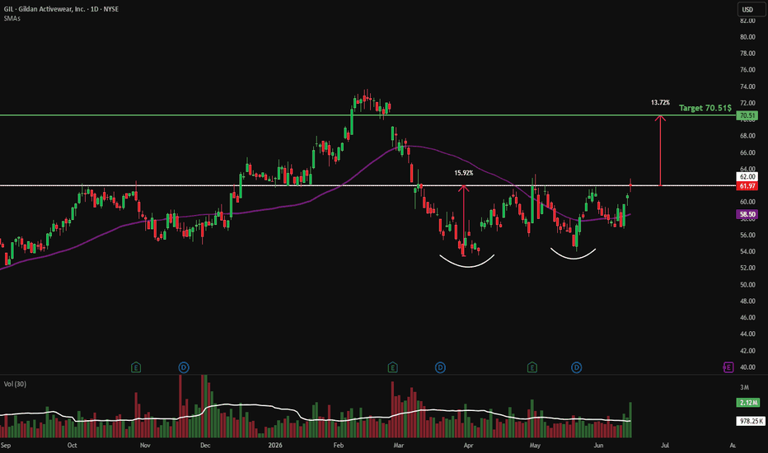Click the 13.72% measurement label
This screenshot has height=453, width=768.
tap(660, 103)
